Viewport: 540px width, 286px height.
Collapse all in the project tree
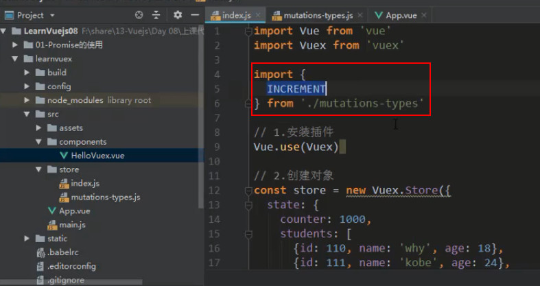pyautogui.click(x=156, y=15)
